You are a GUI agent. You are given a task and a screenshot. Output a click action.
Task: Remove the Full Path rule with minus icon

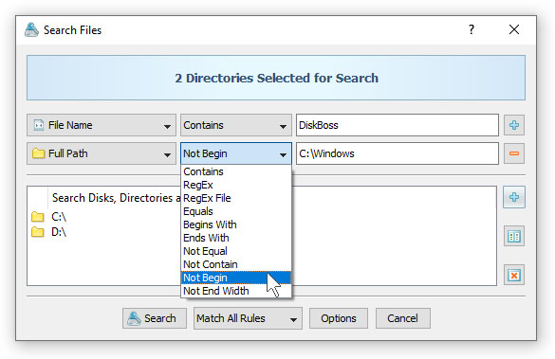coord(514,153)
